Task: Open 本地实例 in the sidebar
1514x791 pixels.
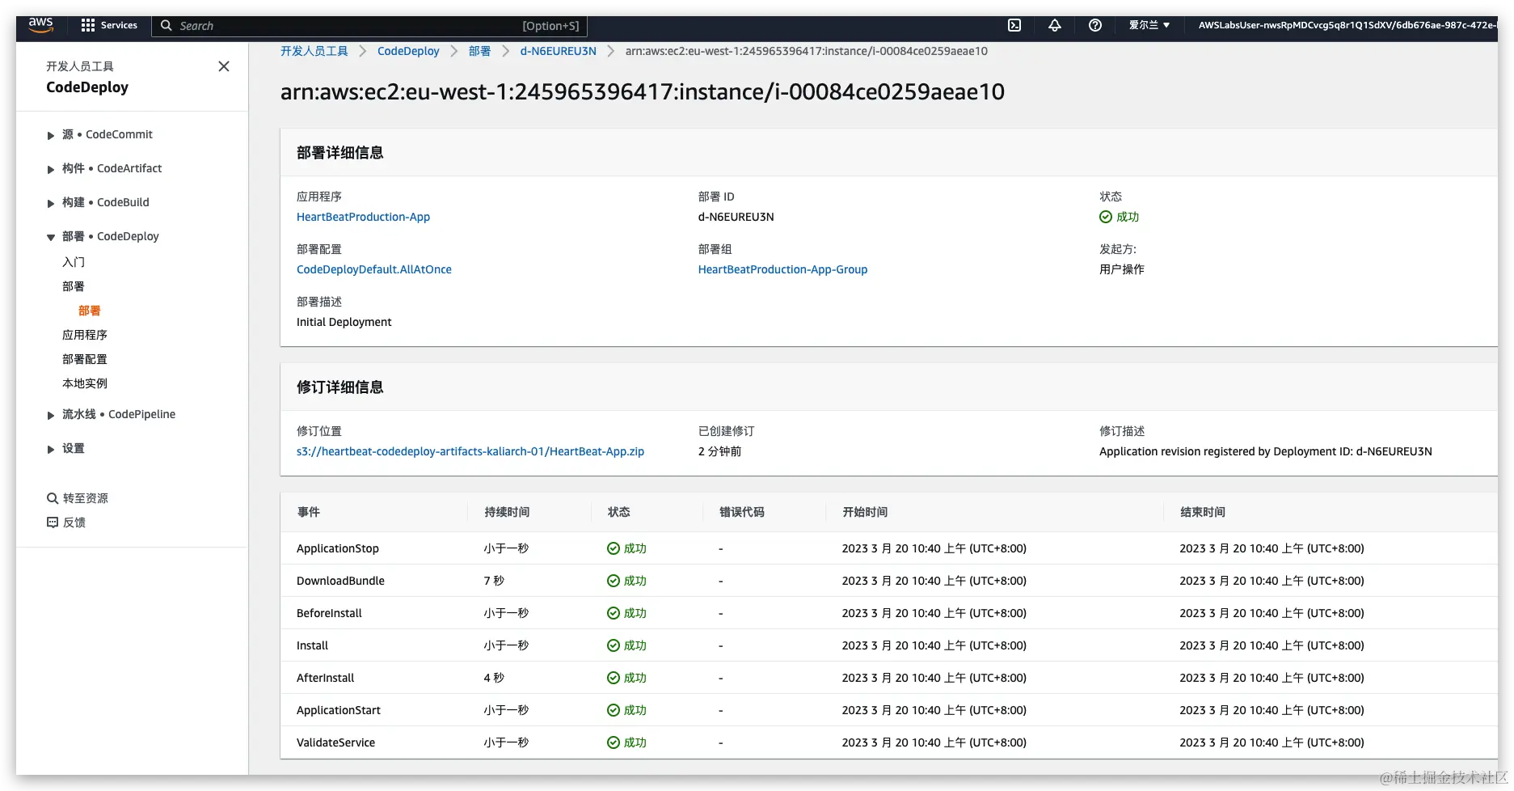Action: (85, 383)
